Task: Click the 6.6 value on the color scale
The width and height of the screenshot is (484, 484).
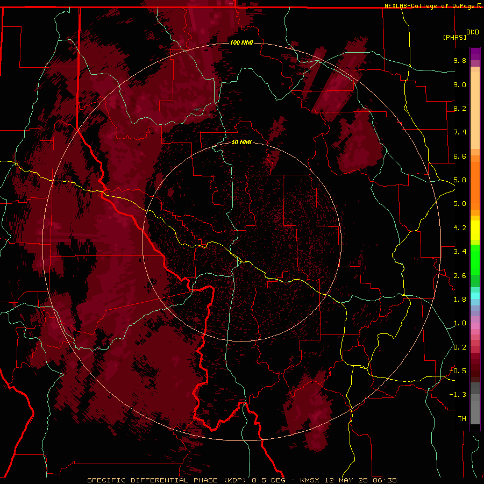Action: (460, 156)
